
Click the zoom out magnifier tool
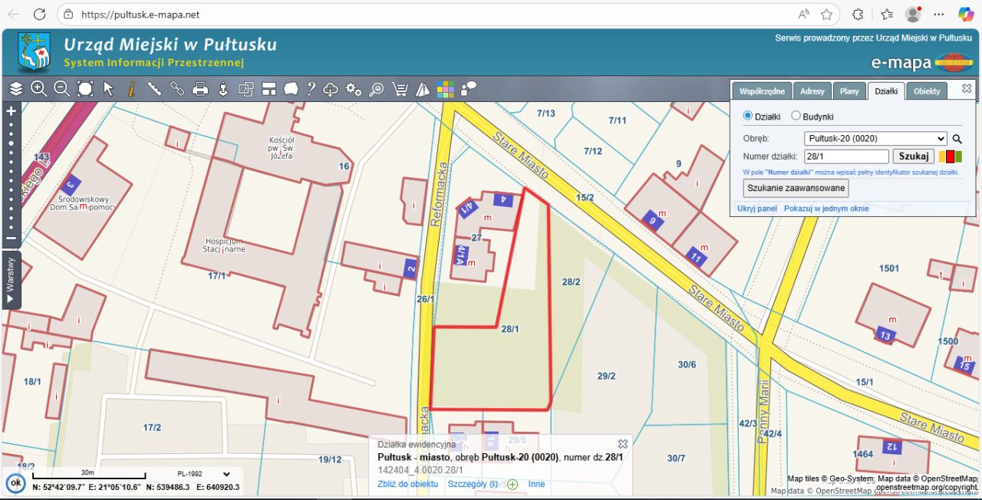point(62,89)
